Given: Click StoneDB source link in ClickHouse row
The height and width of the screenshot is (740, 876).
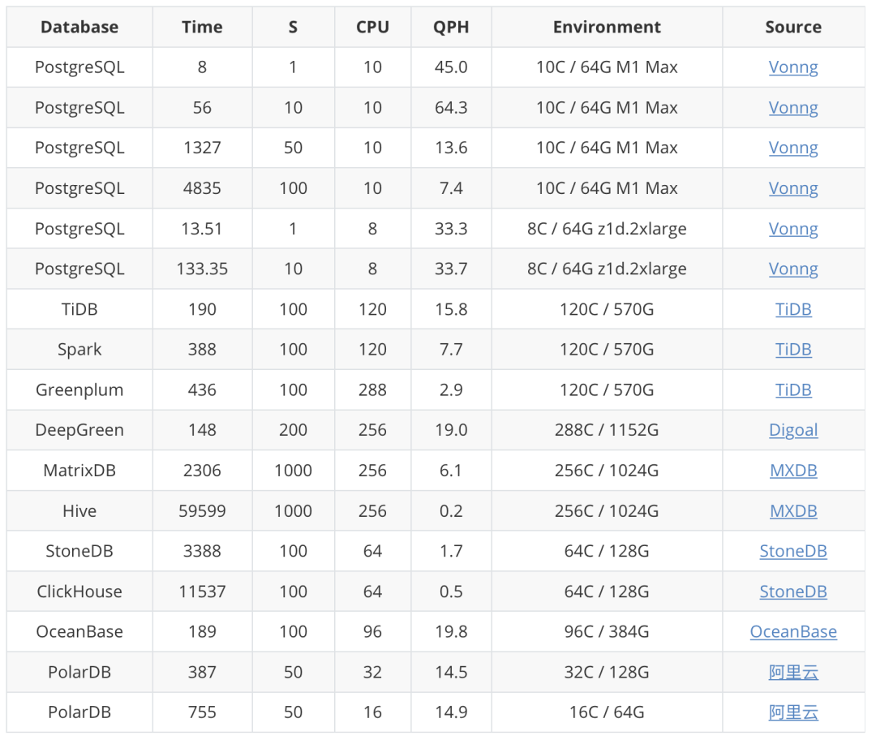Looking at the screenshot, I should tap(792, 592).
